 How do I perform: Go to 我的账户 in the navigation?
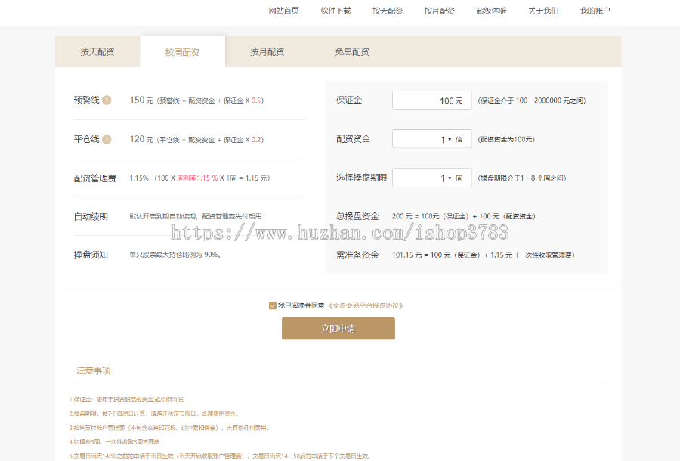click(596, 11)
